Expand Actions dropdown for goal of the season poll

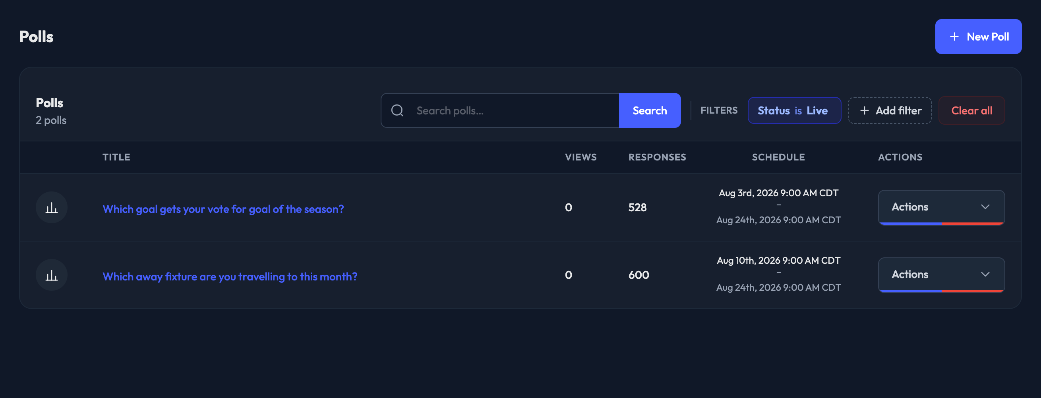point(941,207)
